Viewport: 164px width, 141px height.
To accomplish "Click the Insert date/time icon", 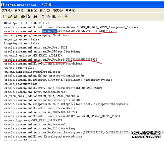I will coord(67,17).
